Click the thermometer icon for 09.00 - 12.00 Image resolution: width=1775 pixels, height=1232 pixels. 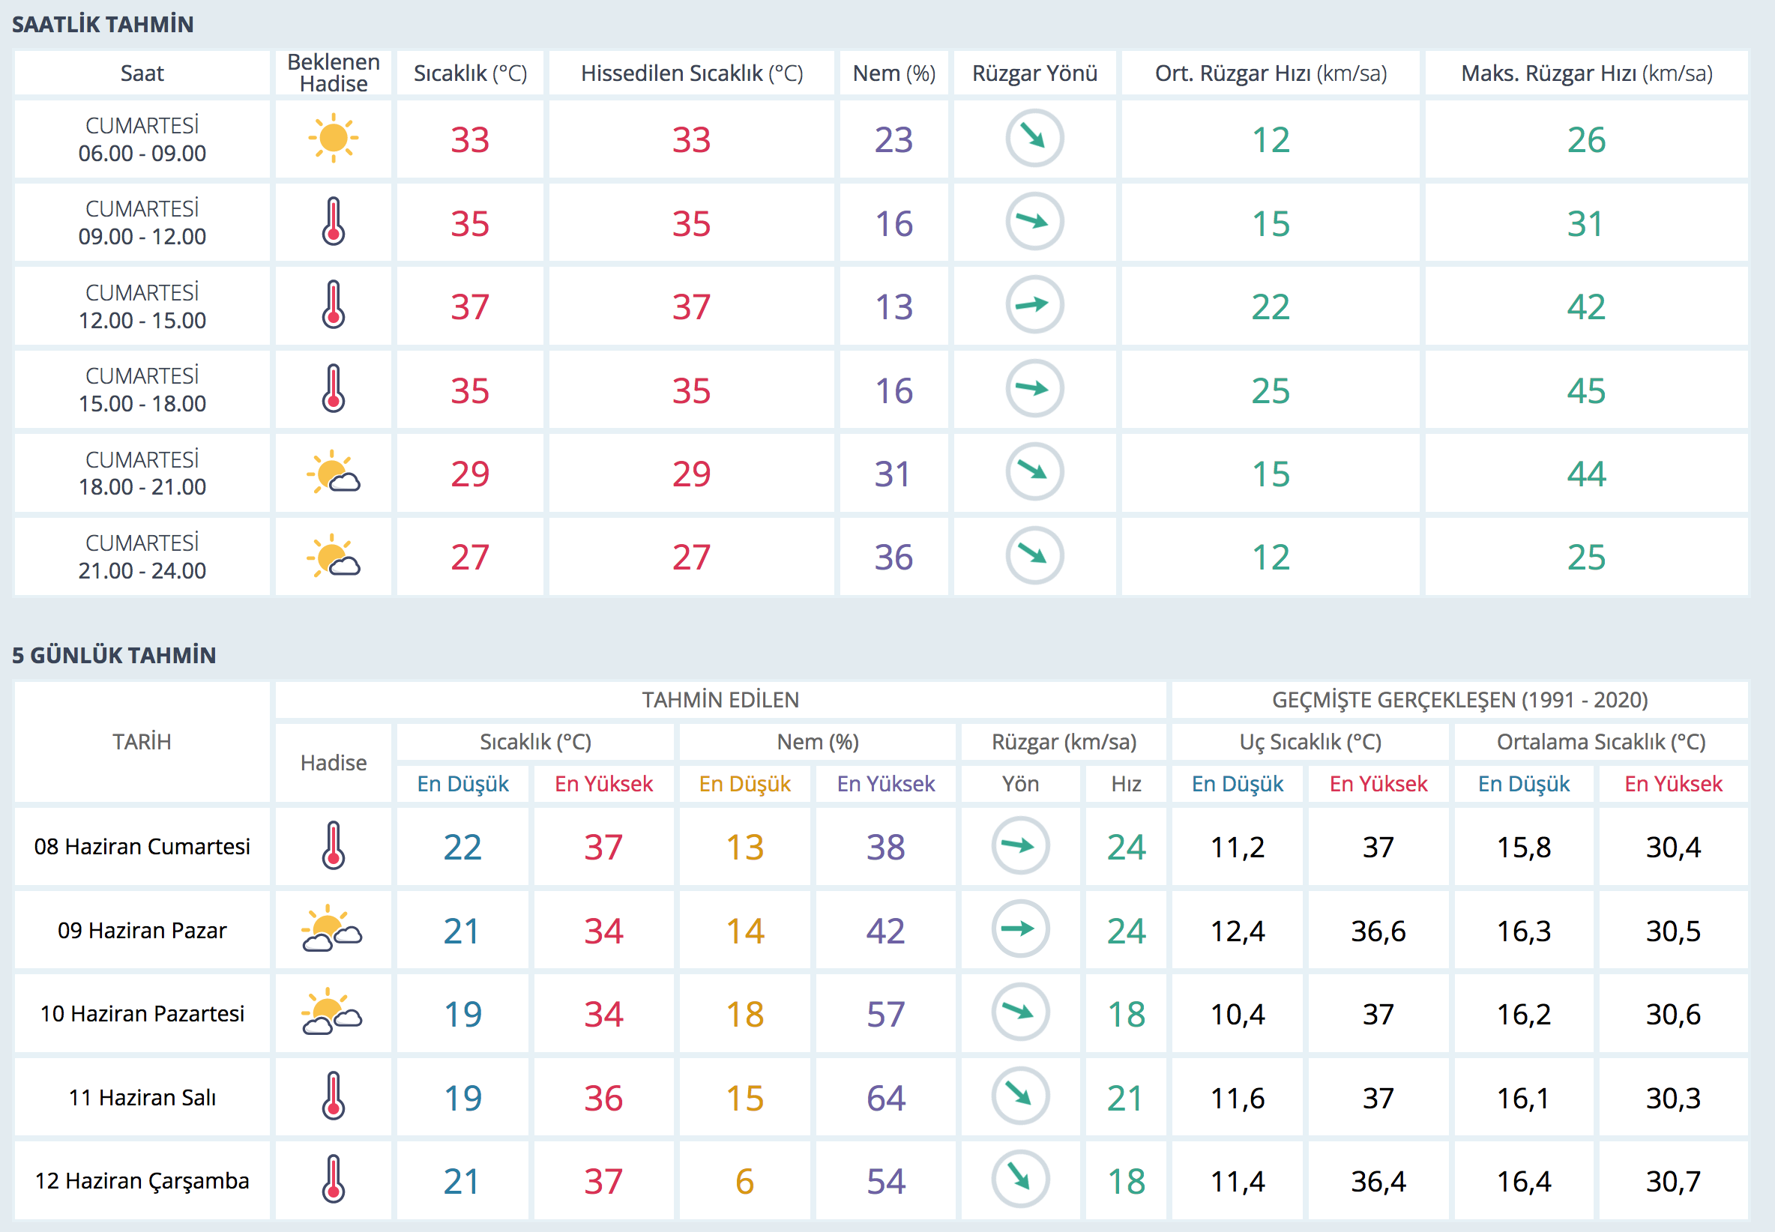(334, 223)
